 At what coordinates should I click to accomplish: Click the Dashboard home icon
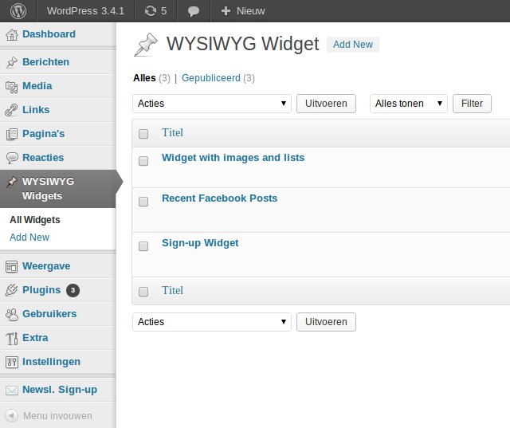[x=12, y=34]
